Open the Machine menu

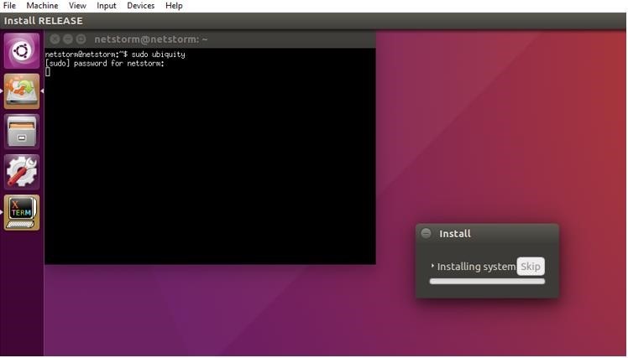pos(42,6)
